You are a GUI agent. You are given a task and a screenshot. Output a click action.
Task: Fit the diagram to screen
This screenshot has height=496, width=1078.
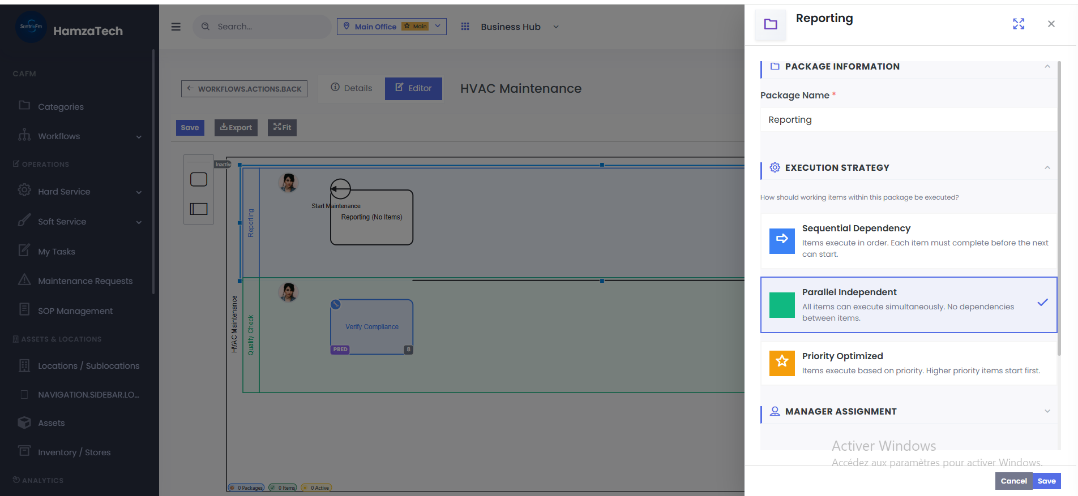[x=282, y=127]
